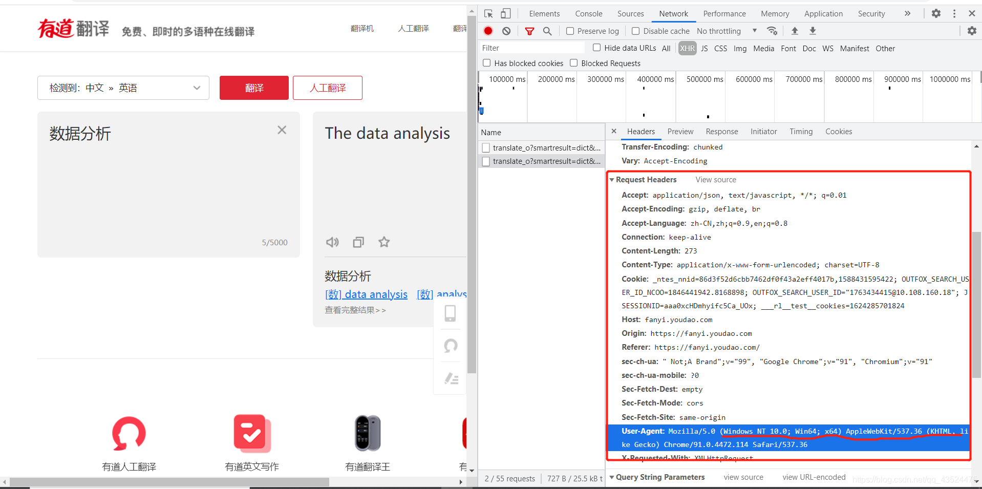Screen dimensions: 982x489
Task: Copy the translation result icon
Action: (x=358, y=242)
